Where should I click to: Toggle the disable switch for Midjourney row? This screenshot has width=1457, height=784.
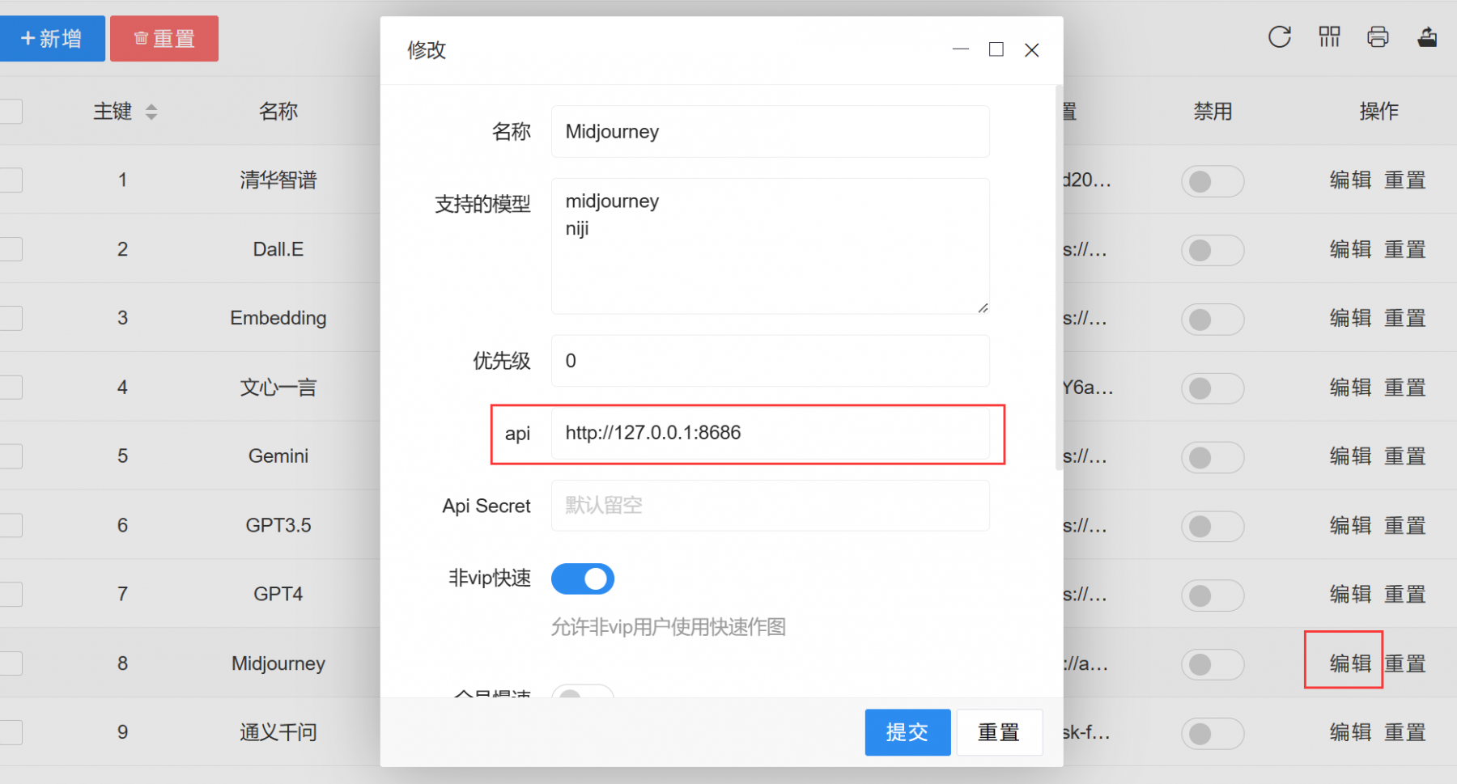(x=1212, y=664)
